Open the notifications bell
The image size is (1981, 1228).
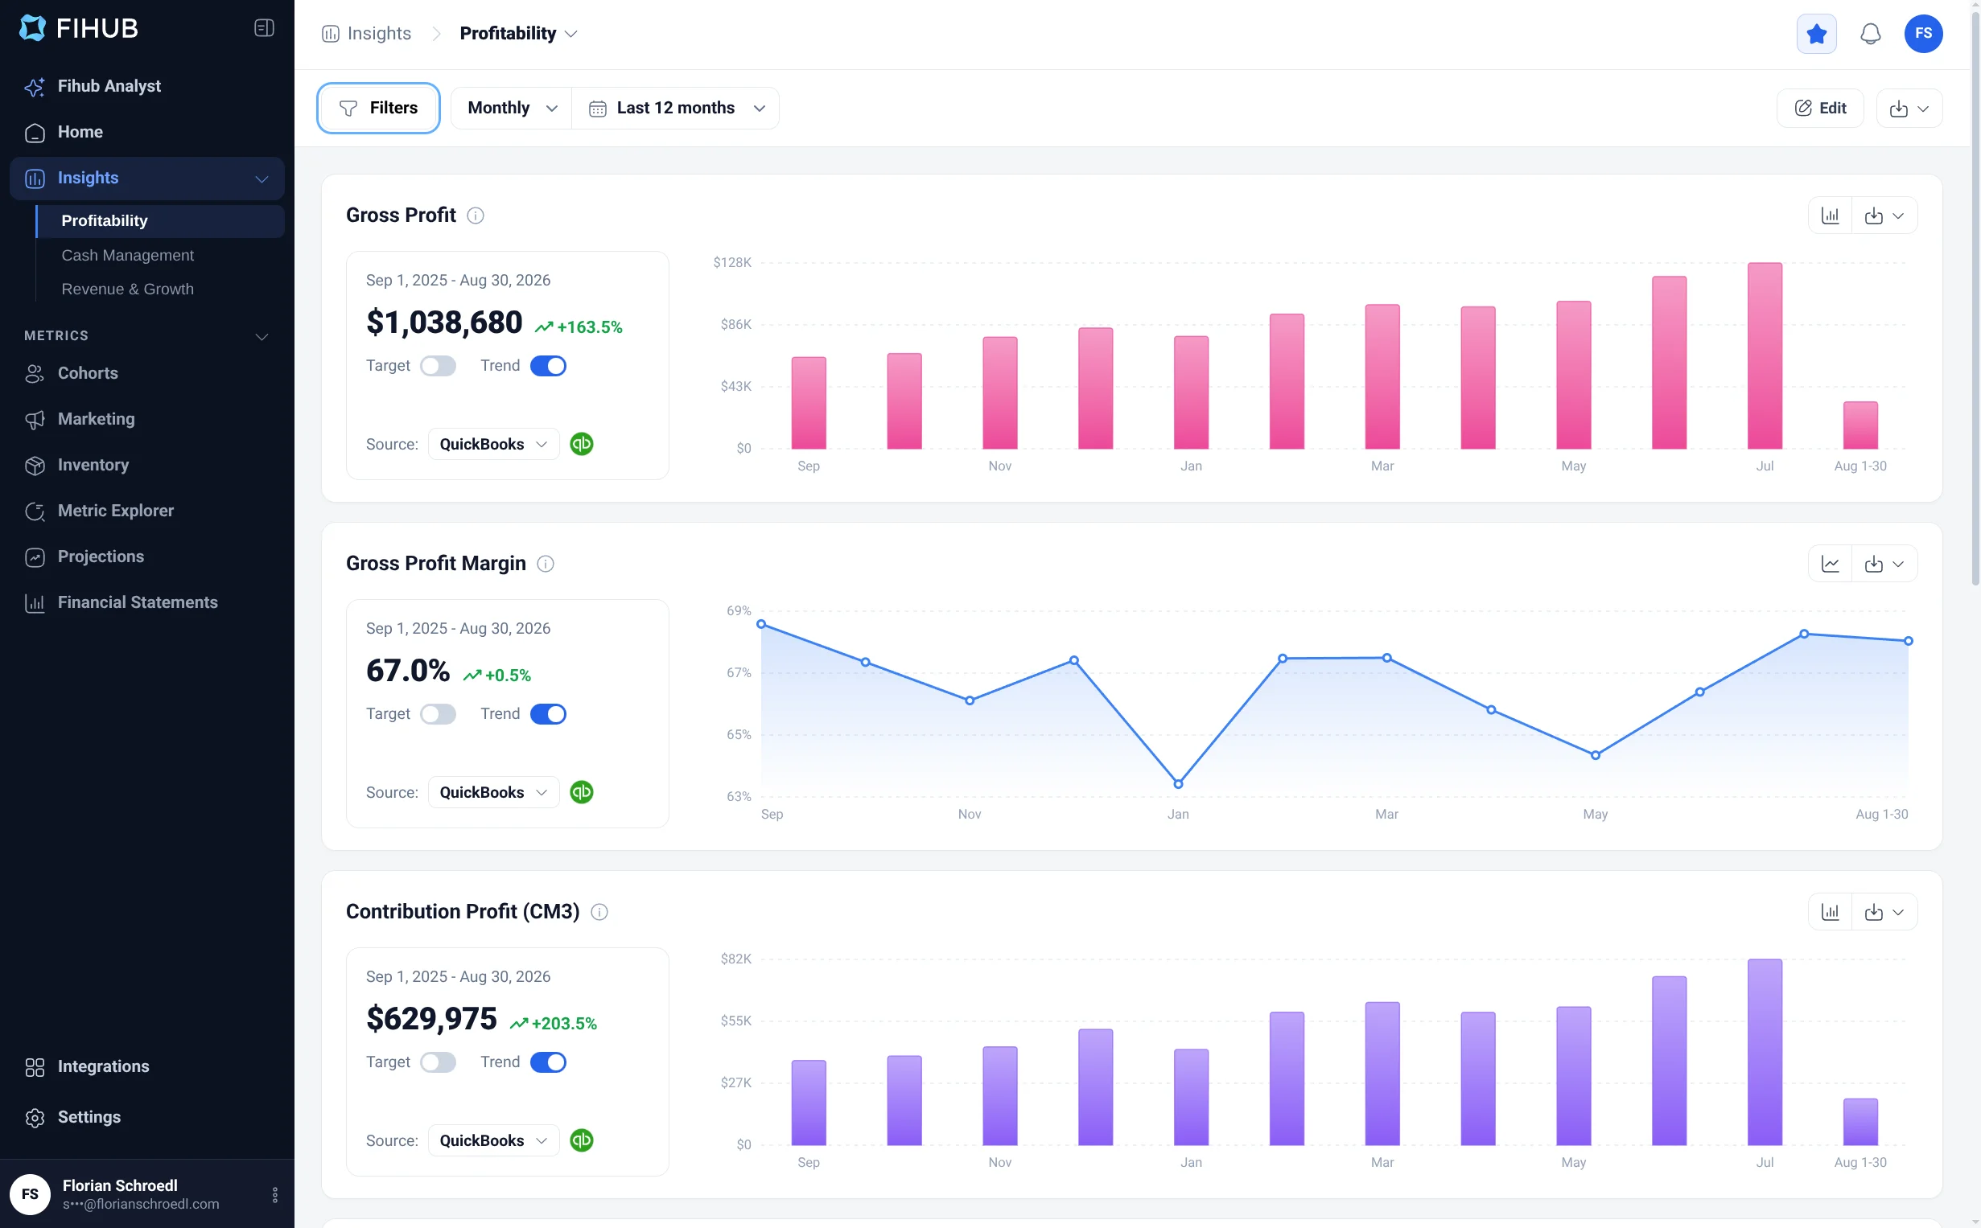(1871, 34)
